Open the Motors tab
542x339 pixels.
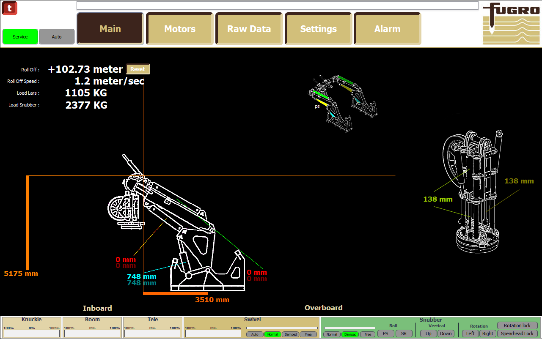point(180,29)
